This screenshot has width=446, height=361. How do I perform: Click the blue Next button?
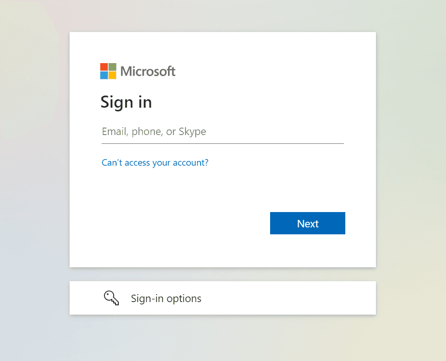point(308,223)
